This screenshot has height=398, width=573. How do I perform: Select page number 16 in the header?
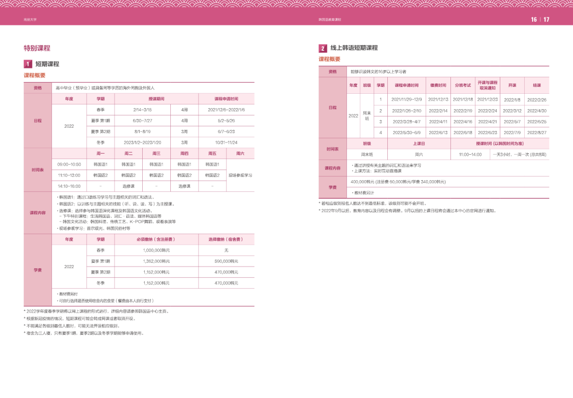click(x=534, y=20)
